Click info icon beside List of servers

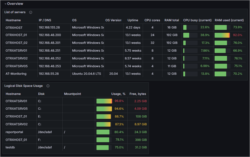coord(31,12)
